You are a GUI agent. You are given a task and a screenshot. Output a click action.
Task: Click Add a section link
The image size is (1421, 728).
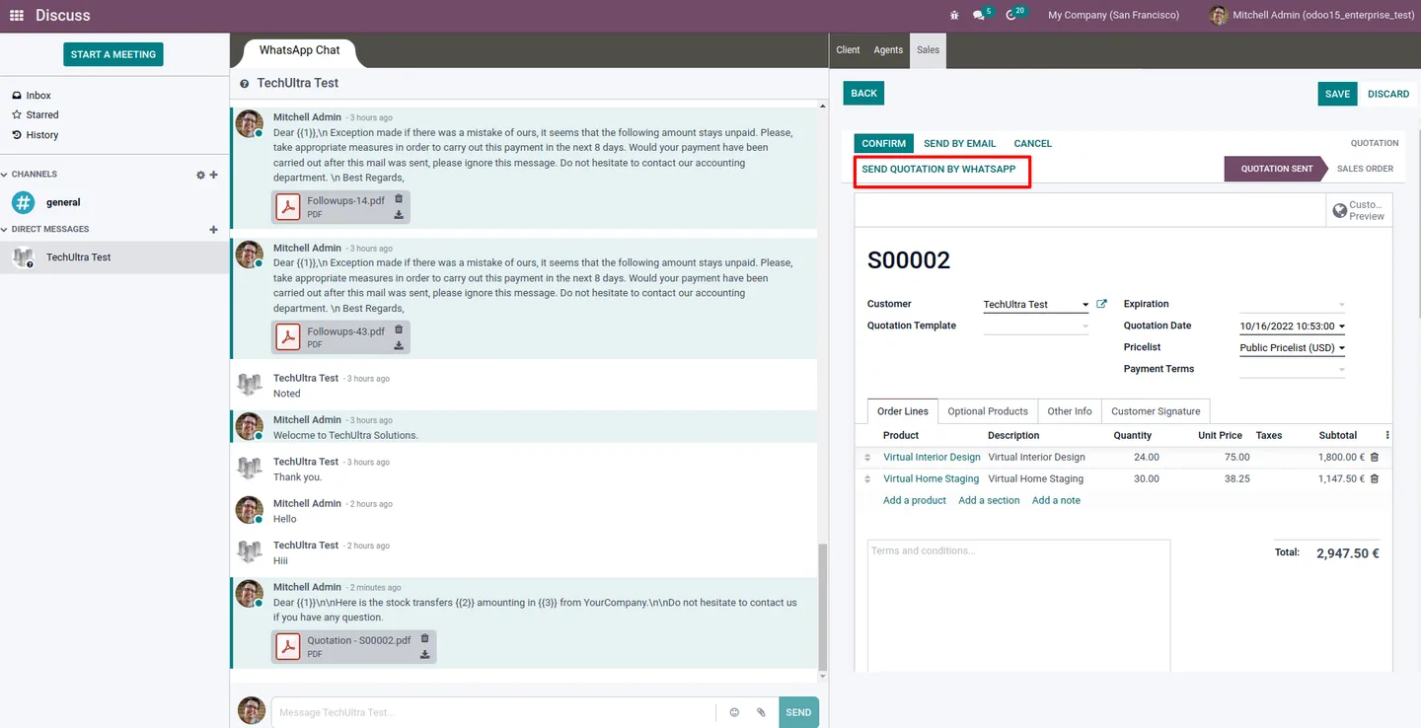pyautogui.click(x=989, y=500)
